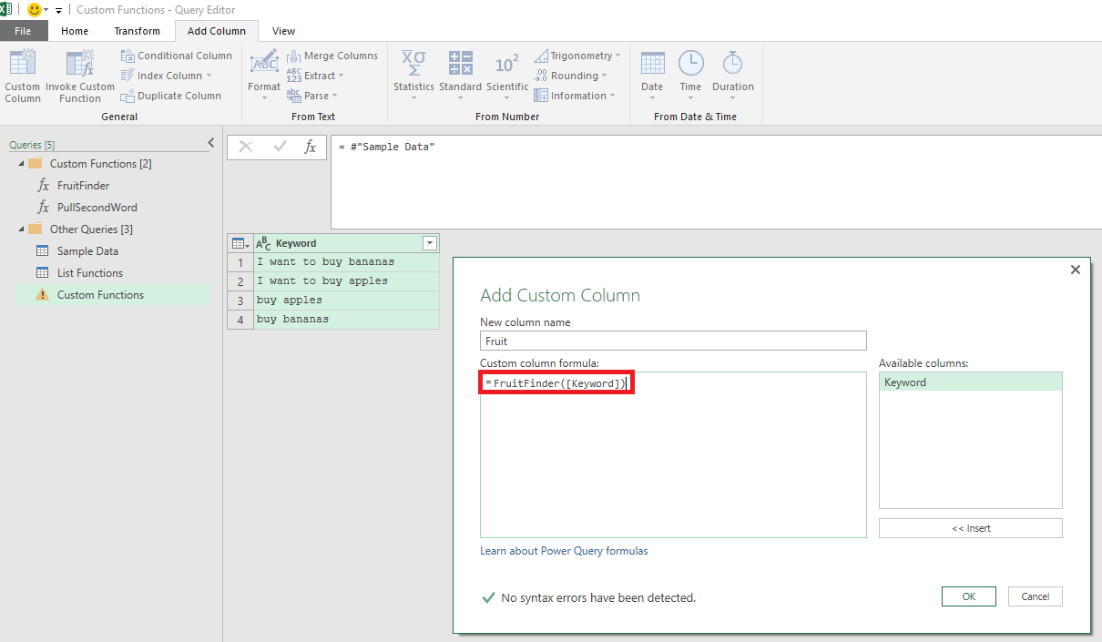Open Learn about Power Query formulas link
This screenshot has width=1102, height=642.
point(564,551)
